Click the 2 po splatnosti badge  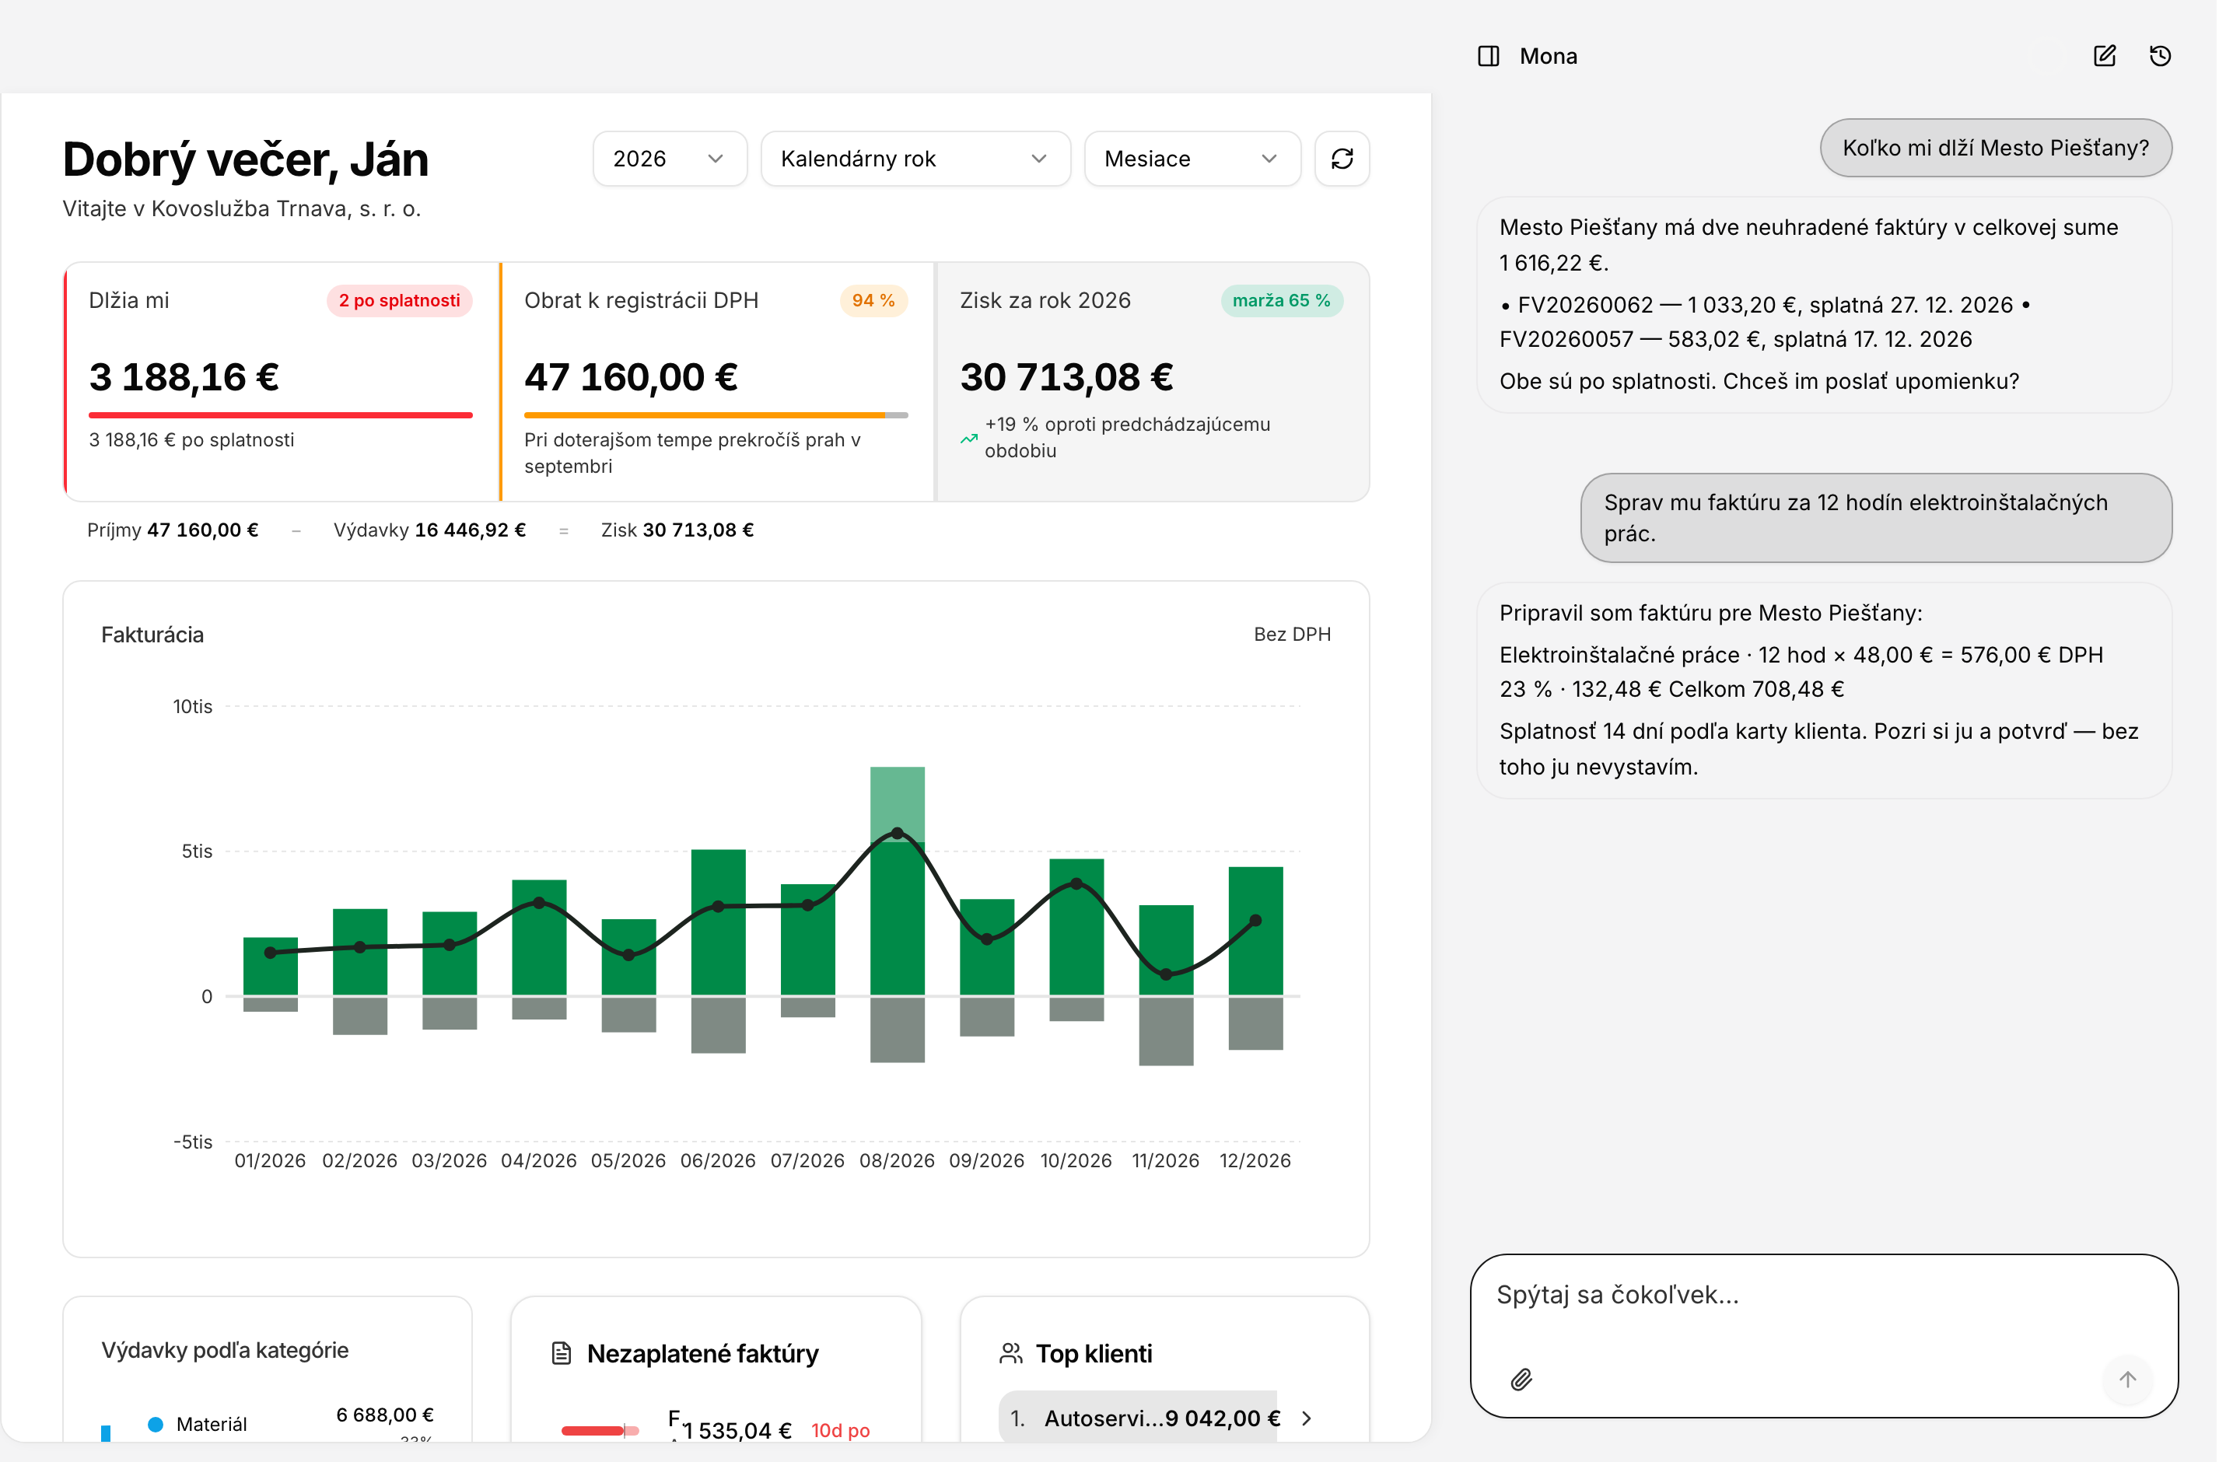399,301
